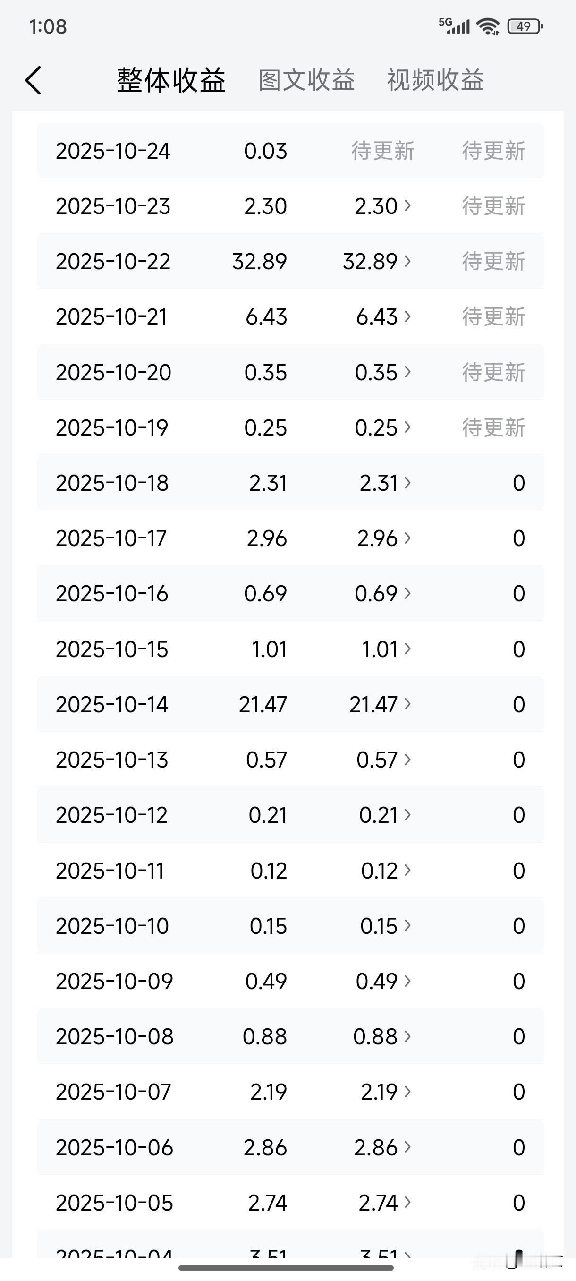Open the 2.86 图文 earnings for 2025-10-06

376,1147
